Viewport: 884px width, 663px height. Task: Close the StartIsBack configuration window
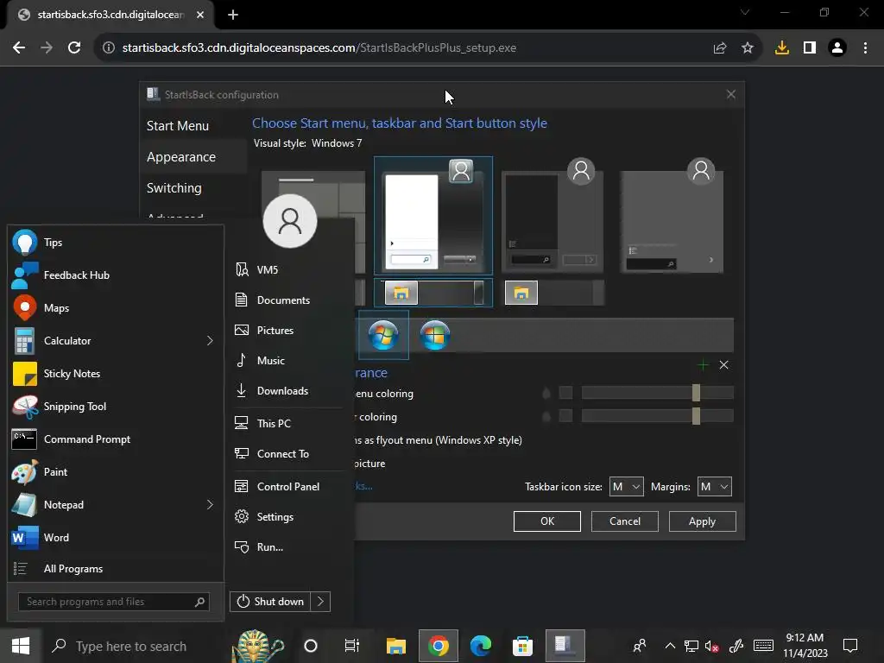pos(730,95)
